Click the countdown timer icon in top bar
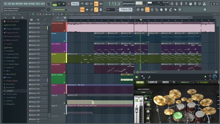Screen dimensions: 220x124 (x=172, y=4)
